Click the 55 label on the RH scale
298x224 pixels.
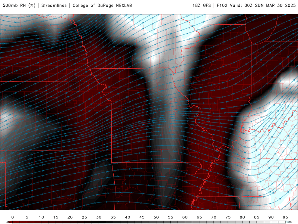click(171, 217)
